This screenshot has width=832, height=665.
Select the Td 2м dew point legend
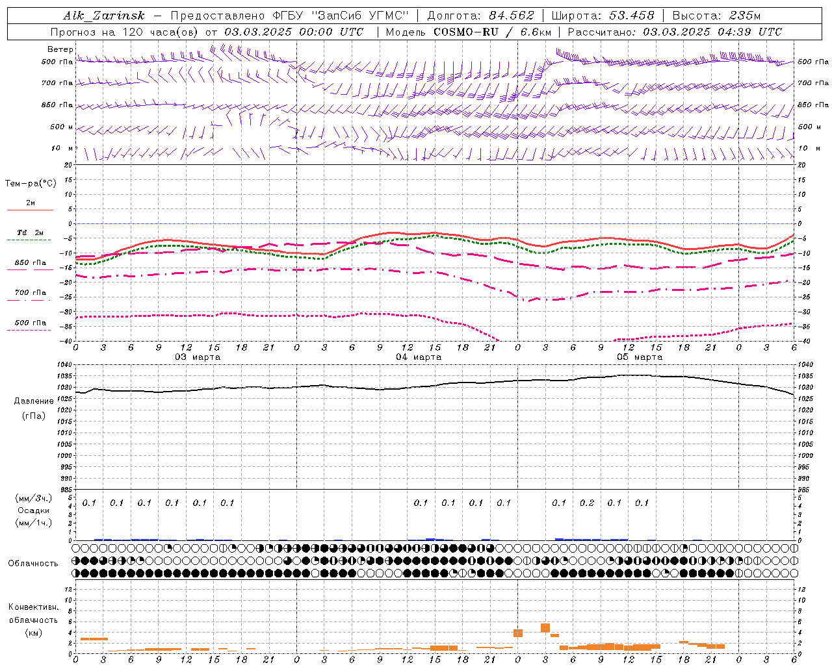pyautogui.click(x=31, y=232)
